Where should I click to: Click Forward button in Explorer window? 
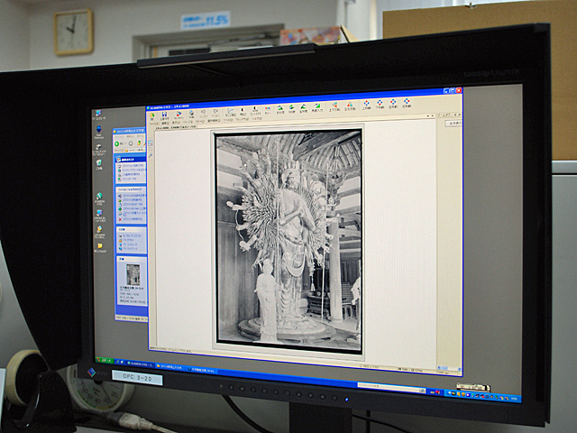[130, 143]
